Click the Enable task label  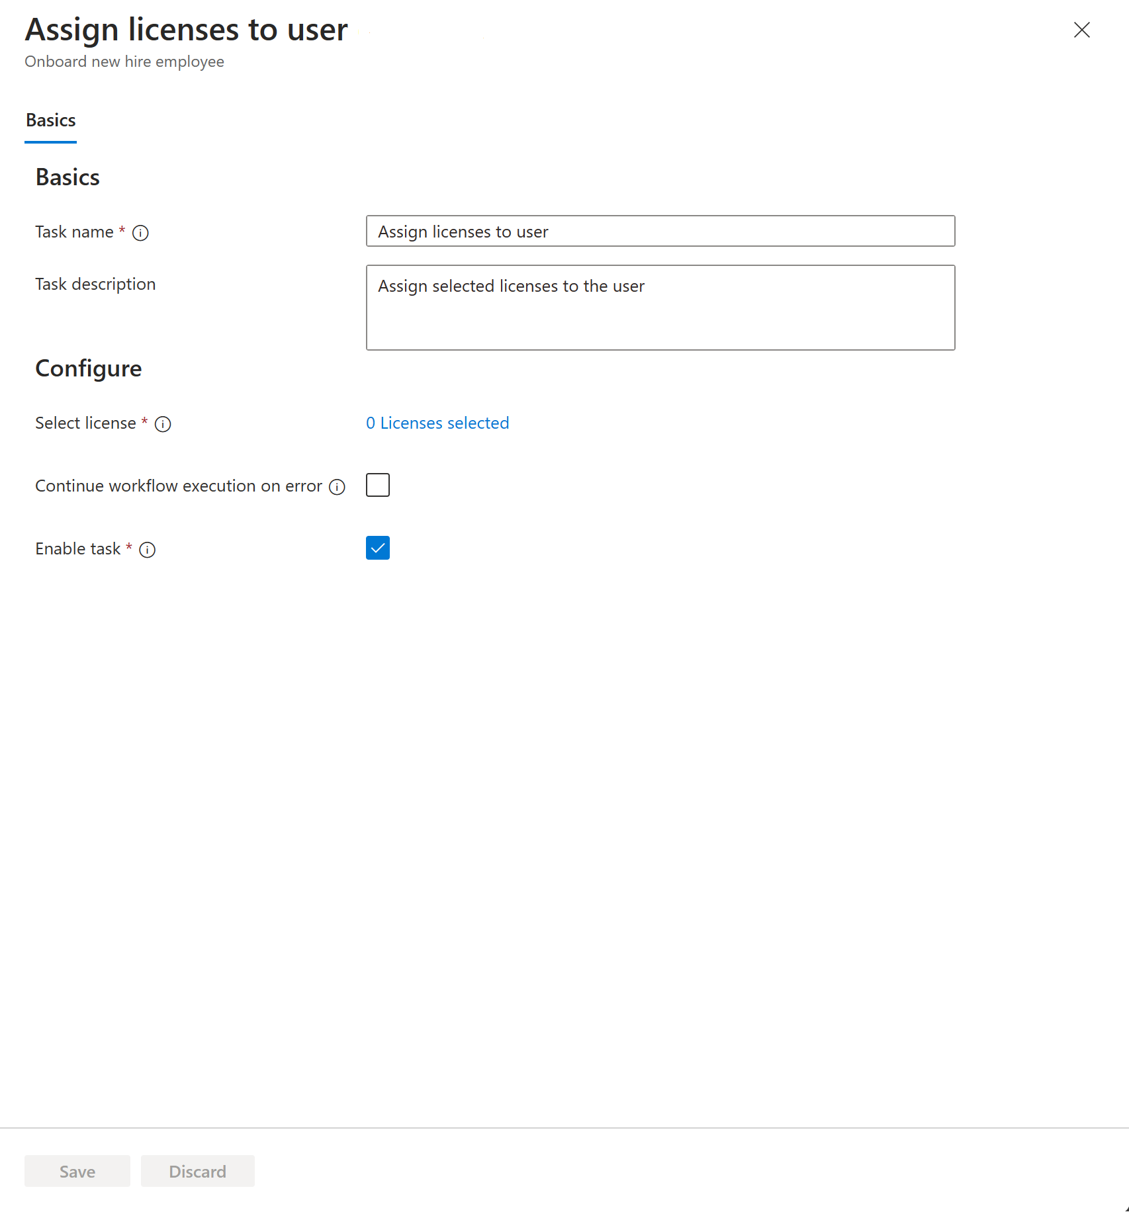pyautogui.click(x=79, y=548)
